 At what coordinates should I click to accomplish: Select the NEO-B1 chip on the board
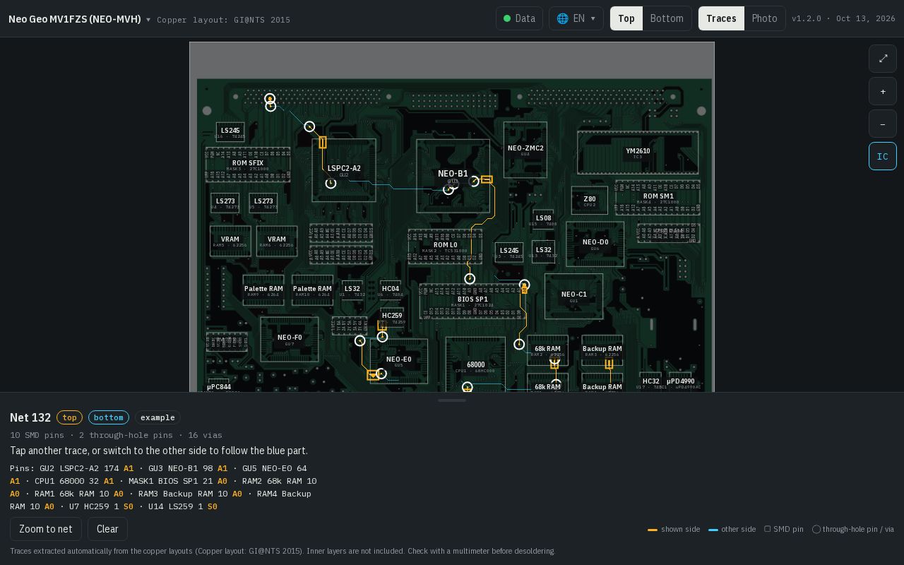point(453,176)
